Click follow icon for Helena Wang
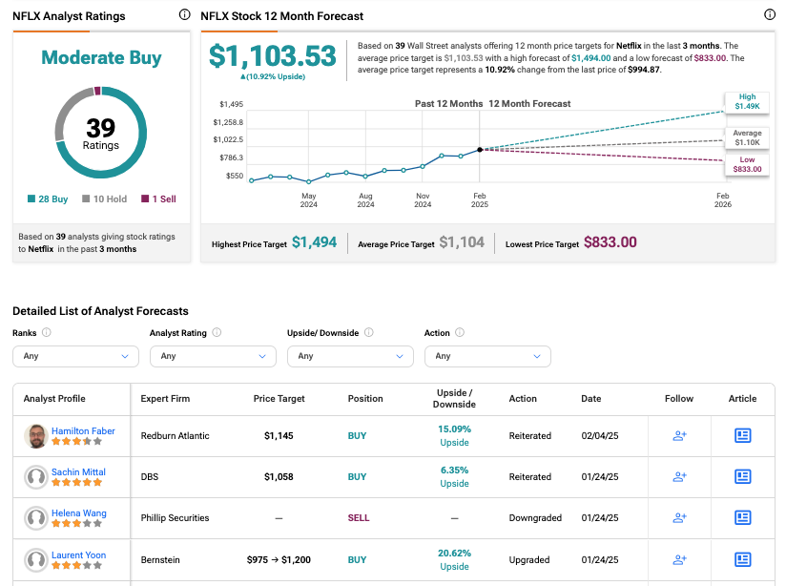The image size is (786, 586). click(679, 517)
